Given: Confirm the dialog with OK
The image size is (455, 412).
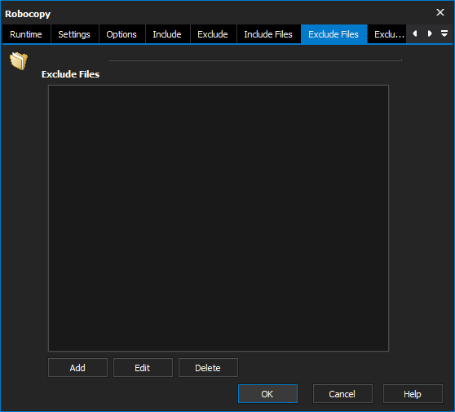Looking at the screenshot, I should pos(267,394).
